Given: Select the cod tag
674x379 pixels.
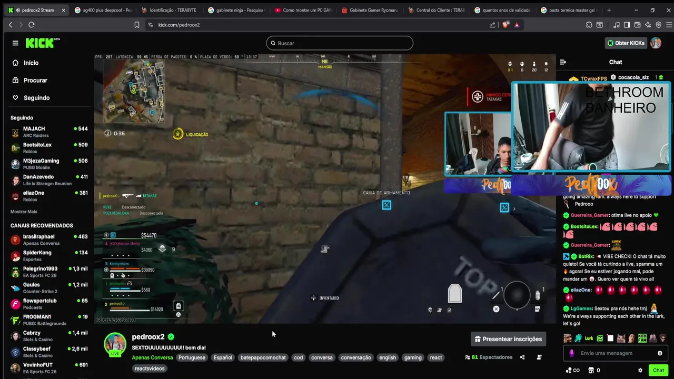Looking at the screenshot, I should 299,357.
